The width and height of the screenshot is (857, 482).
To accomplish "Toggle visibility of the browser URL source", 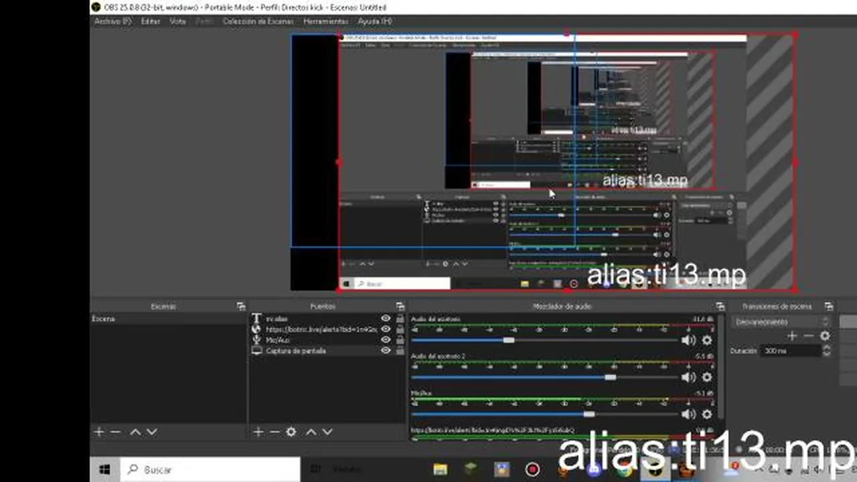I will [386, 329].
